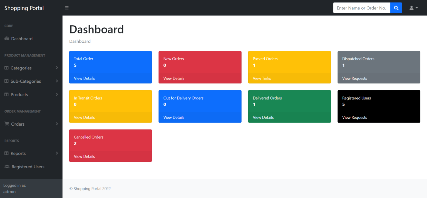Image resolution: width=427 pixels, height=198 pixels.
Task: Click View Requests under Dispatched Orders
Action: click(354, 78)
